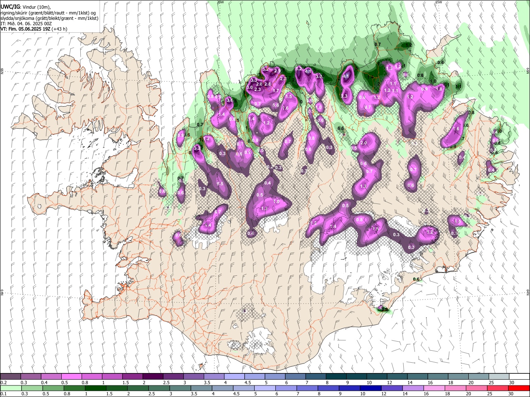Select the '30' label on the rain scale

511,394
